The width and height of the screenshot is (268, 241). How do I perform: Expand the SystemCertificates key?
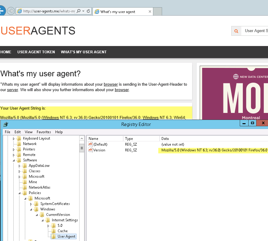pos(31,204)
